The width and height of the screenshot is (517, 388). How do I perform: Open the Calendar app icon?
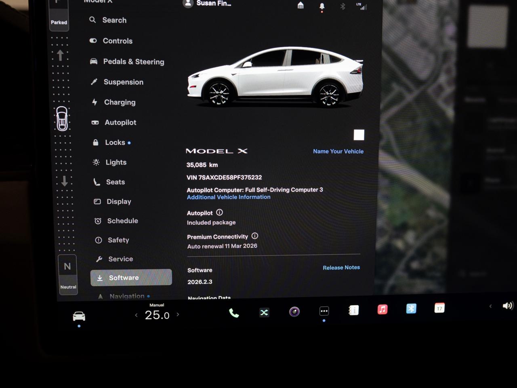click(439, 308)
